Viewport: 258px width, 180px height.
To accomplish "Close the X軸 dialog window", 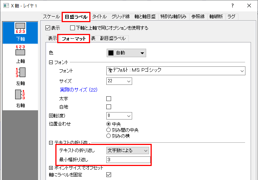I will tap(249, 6).
